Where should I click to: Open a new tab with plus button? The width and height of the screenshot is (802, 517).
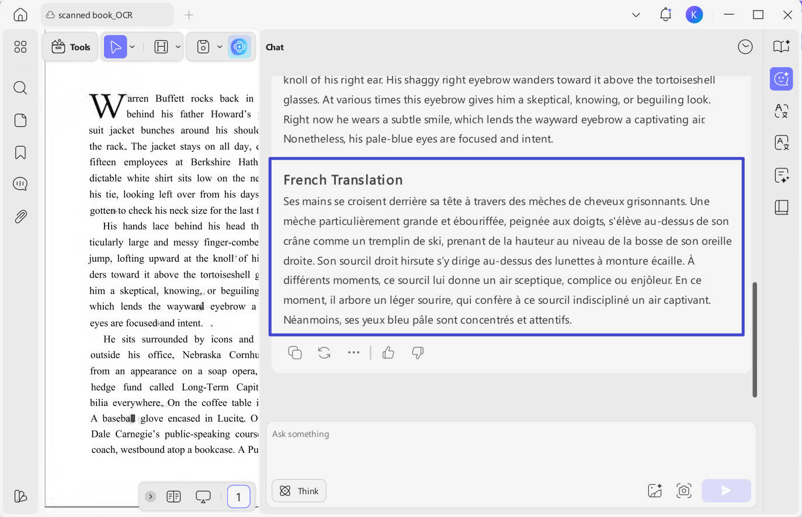click(189, 15)
